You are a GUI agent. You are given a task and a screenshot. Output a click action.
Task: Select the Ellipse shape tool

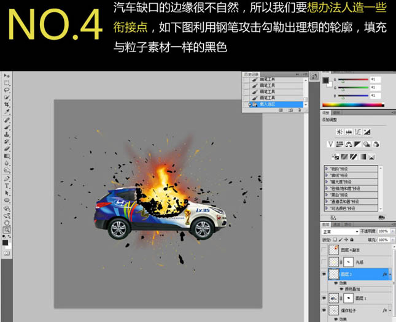click(7, 201)
